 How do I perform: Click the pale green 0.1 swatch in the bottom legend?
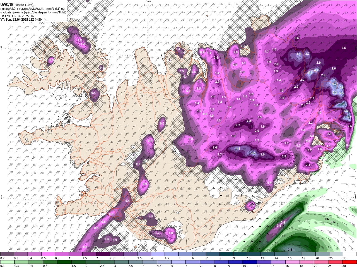7,262
